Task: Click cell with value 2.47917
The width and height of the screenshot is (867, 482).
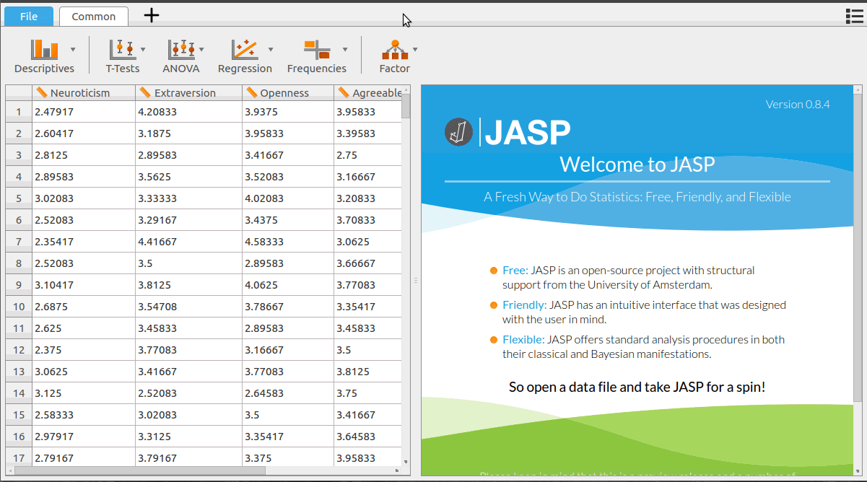Action: point(84,112)
